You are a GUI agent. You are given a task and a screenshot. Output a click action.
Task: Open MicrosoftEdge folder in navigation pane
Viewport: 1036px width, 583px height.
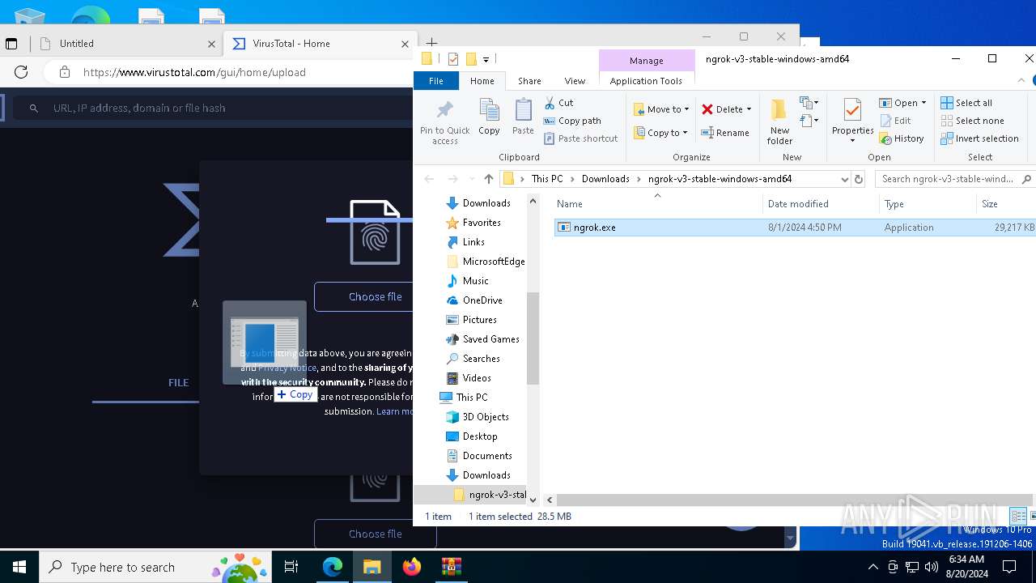(486, 262)
